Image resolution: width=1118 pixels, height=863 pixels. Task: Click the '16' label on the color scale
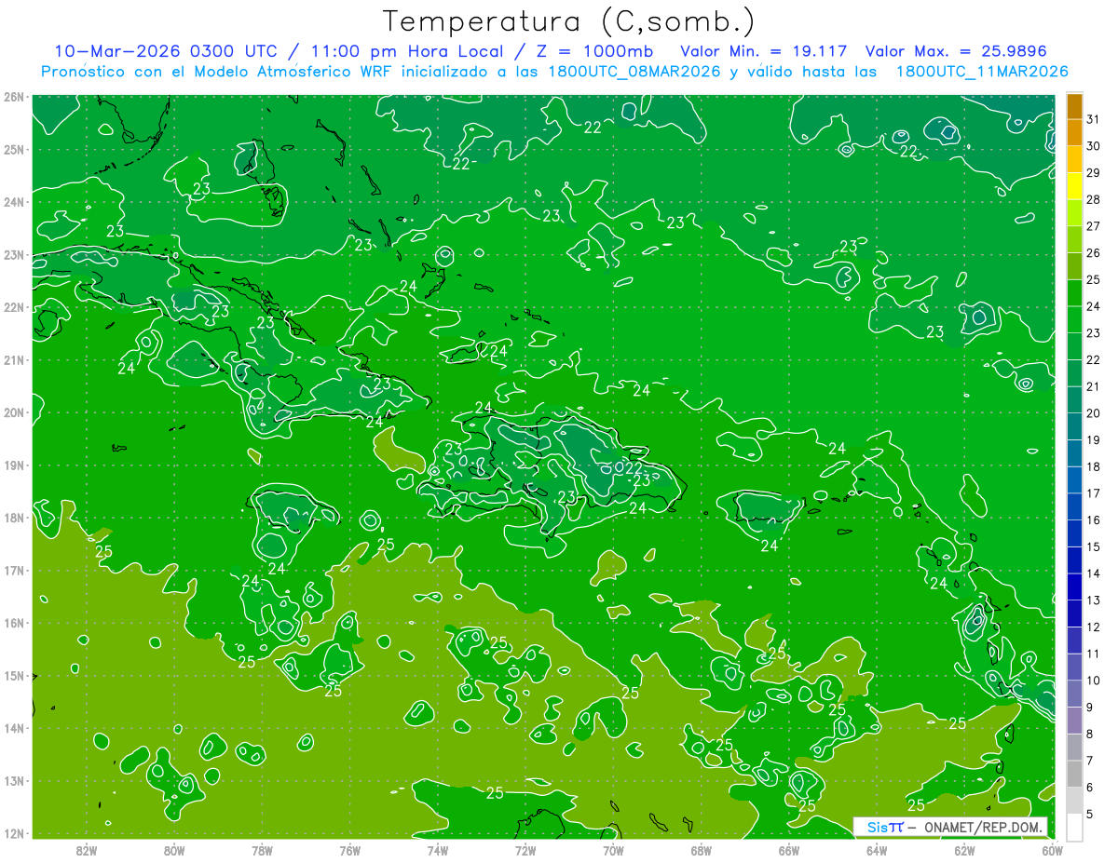1094,519
